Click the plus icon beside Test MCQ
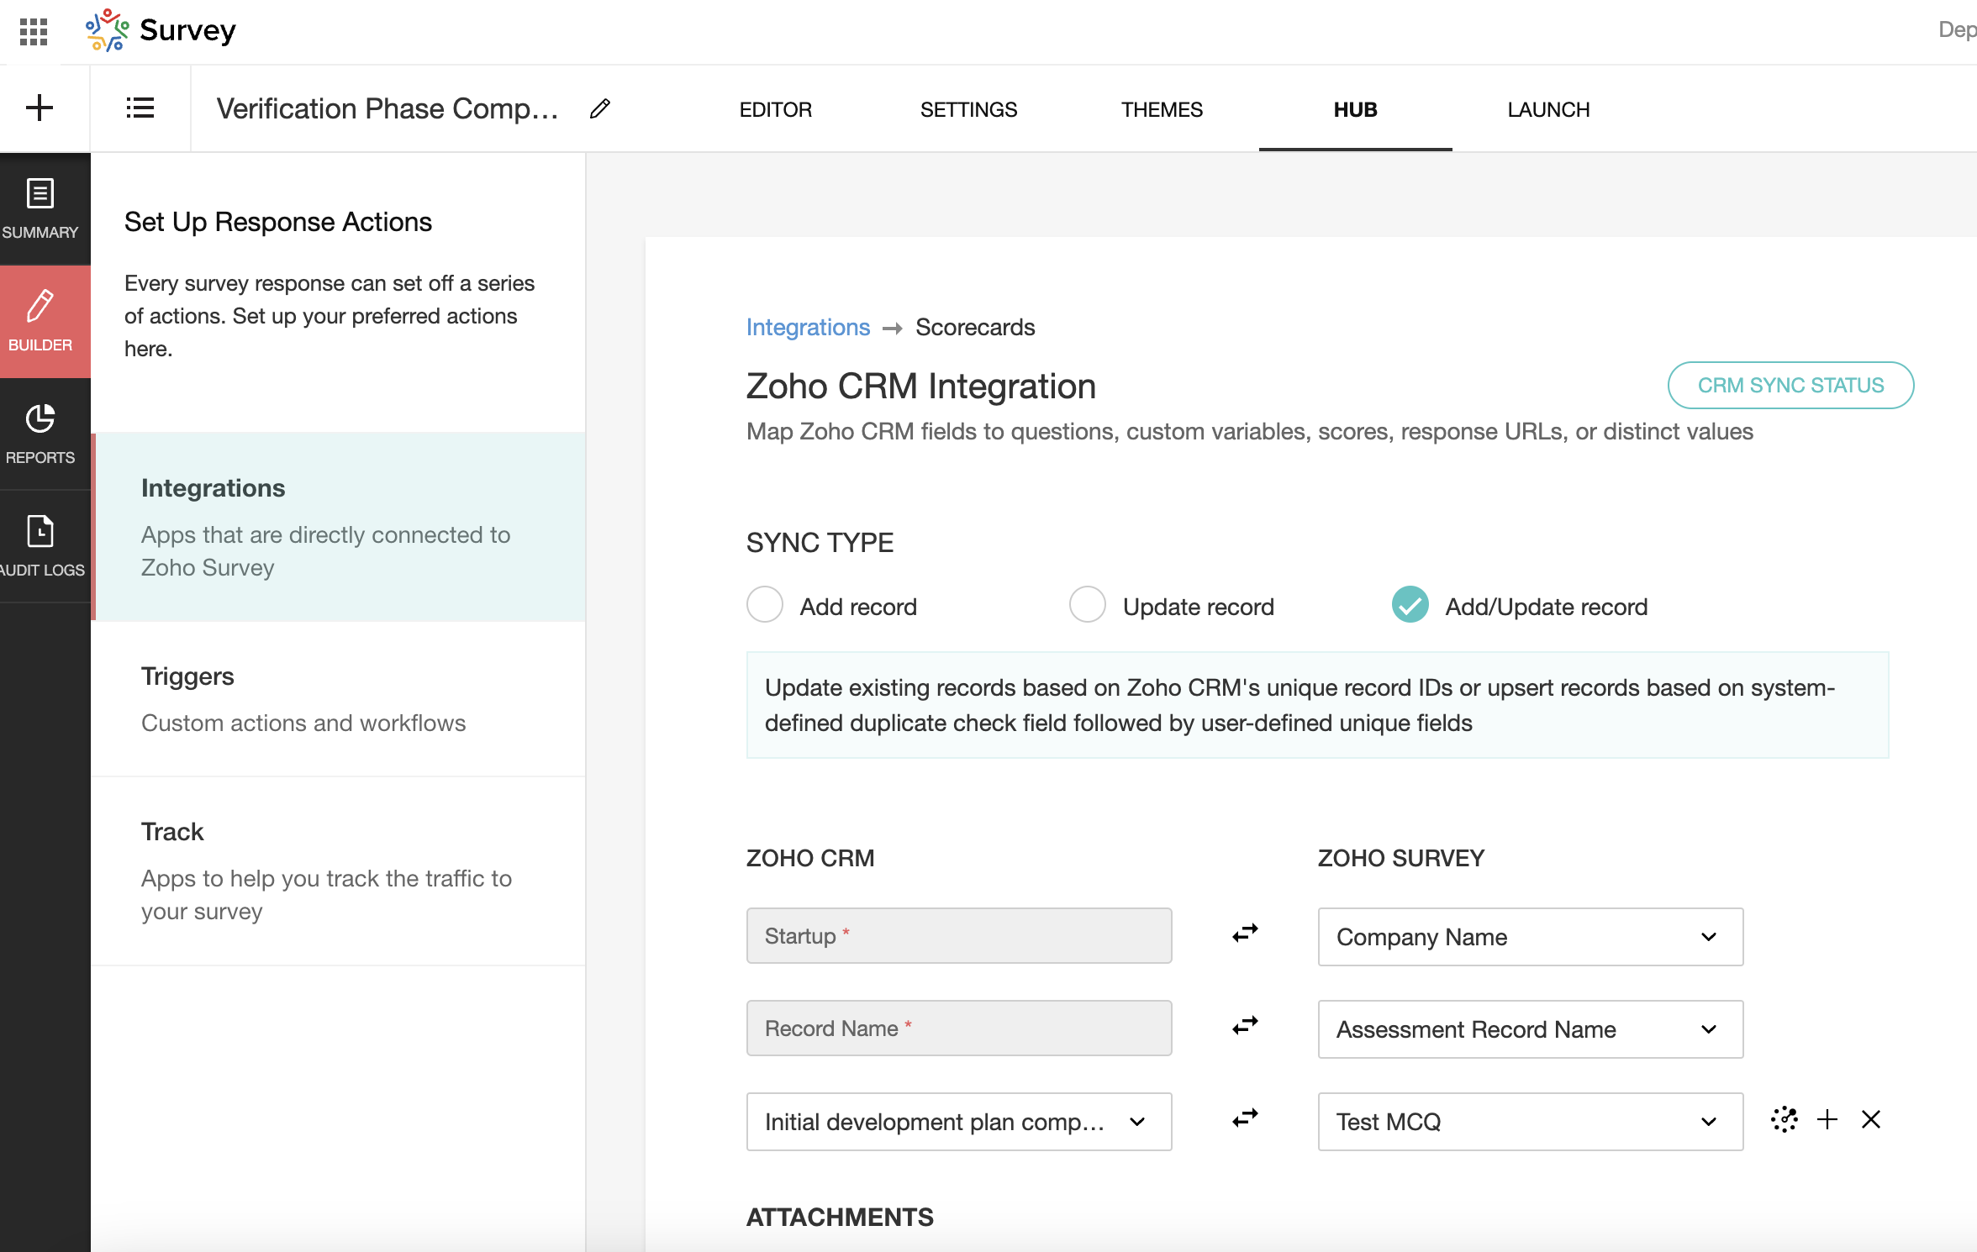Image resolution: width=1977 pixels, height=1252 pixels. 1827,1119
